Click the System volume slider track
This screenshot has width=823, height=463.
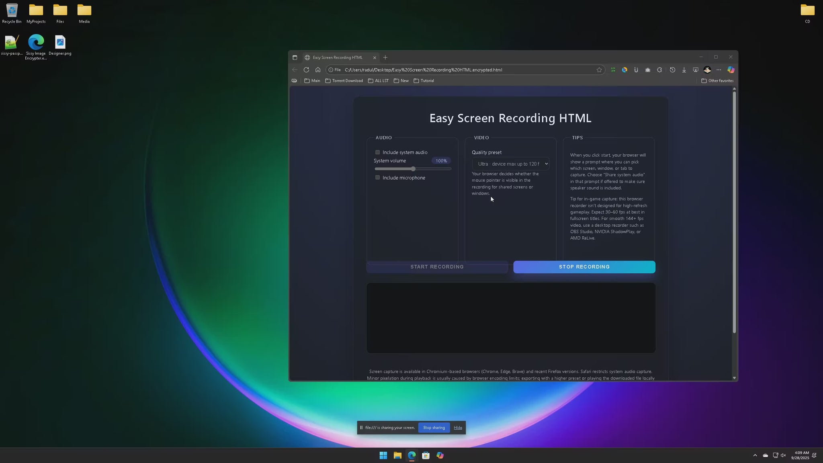pyautogui.click(x=432, y=169)
